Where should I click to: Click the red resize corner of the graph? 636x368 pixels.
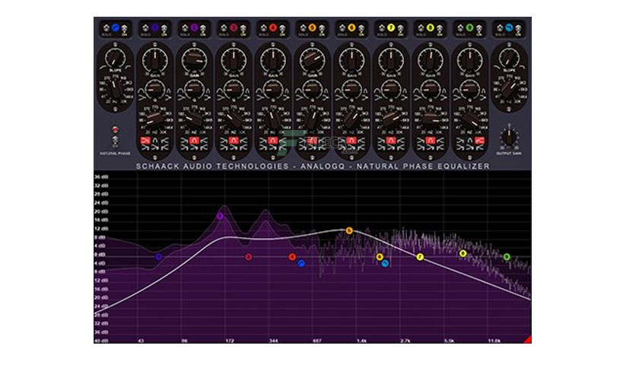528,340
